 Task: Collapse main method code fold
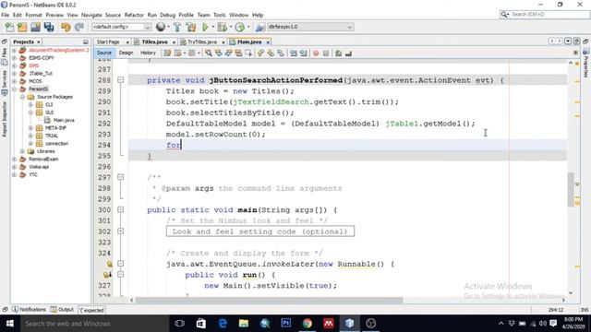pos(121,209)
